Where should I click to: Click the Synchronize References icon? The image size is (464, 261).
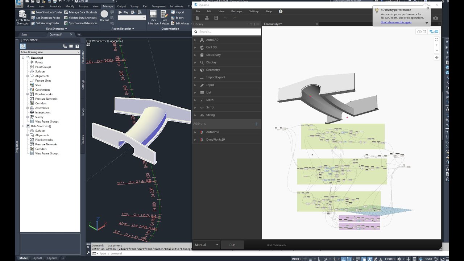pyautogui.click(x=66, y=23)
